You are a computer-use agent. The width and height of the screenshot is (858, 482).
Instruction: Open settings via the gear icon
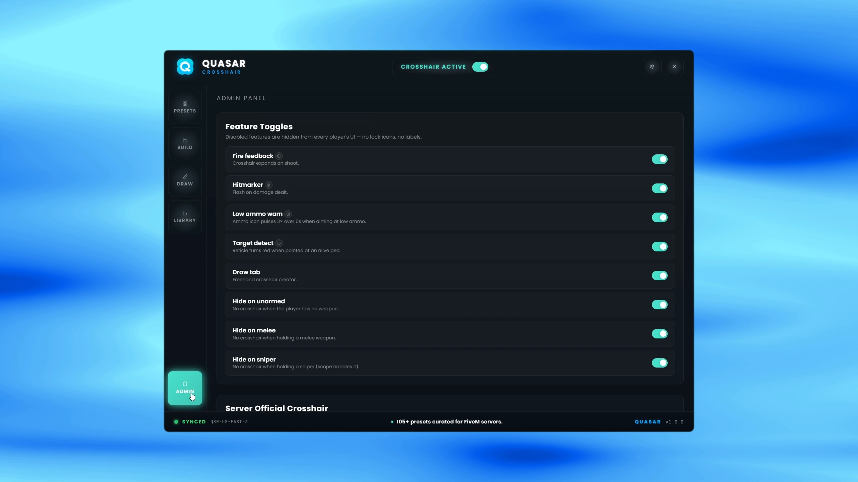click(x=652, y=67)
